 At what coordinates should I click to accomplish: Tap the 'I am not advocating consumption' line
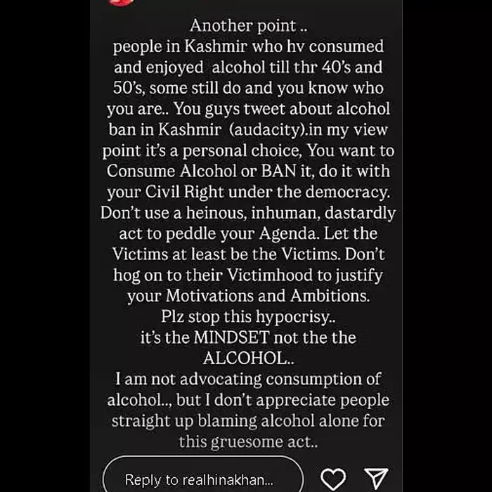point(248,379)
